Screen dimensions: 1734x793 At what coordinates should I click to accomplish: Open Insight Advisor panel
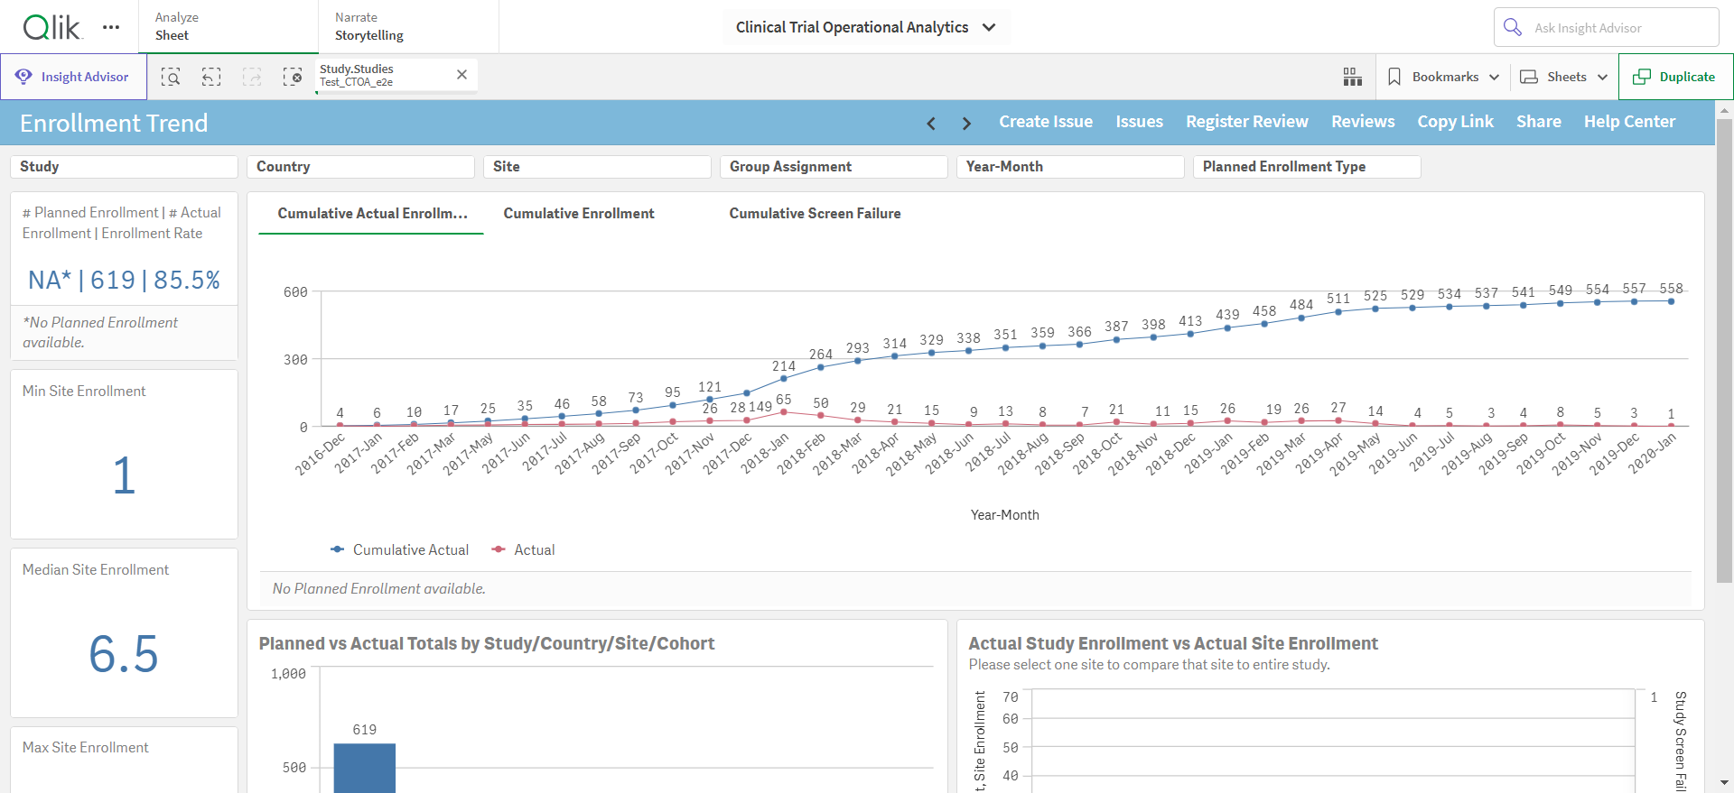pos(73,77)
